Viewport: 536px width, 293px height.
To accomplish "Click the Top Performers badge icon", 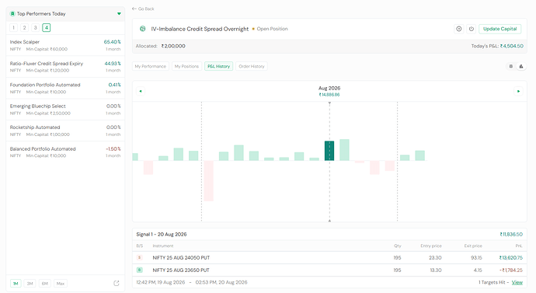I will click(12, 14).
